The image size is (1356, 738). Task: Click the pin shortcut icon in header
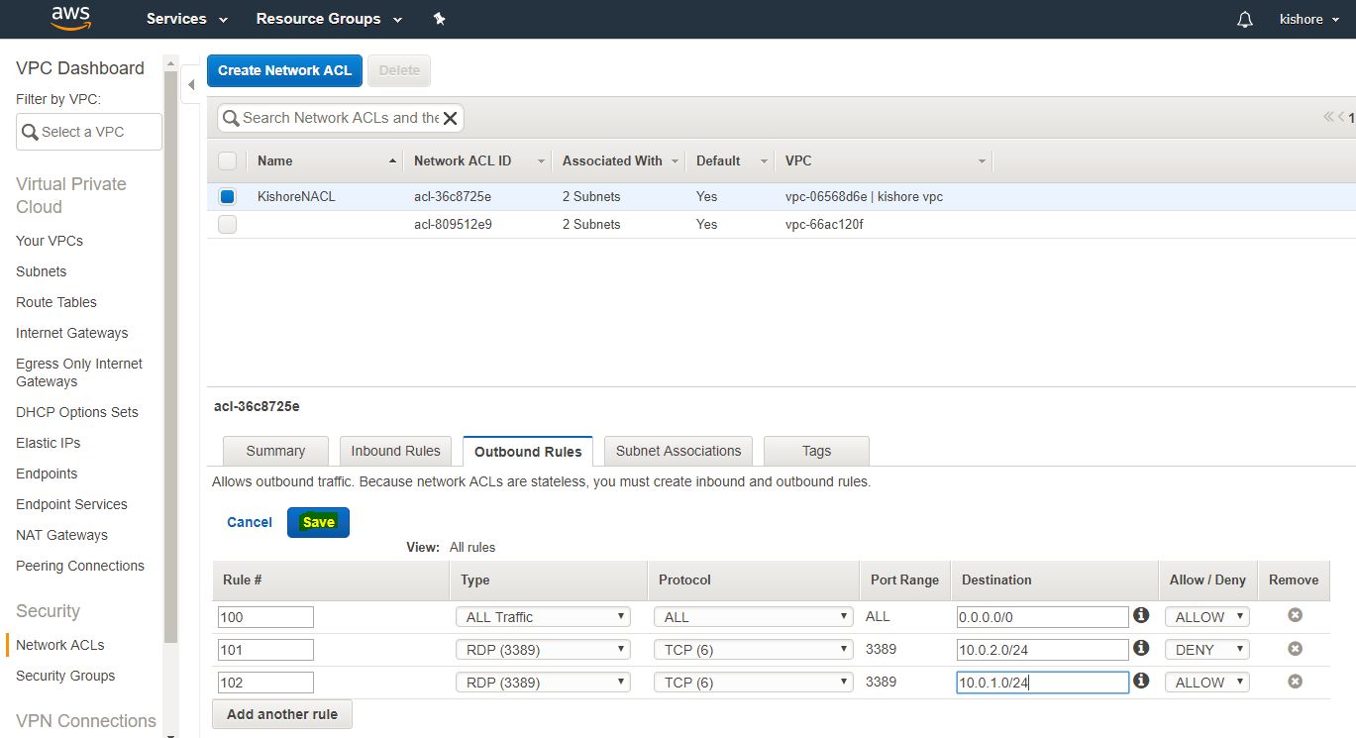(440, 19)
